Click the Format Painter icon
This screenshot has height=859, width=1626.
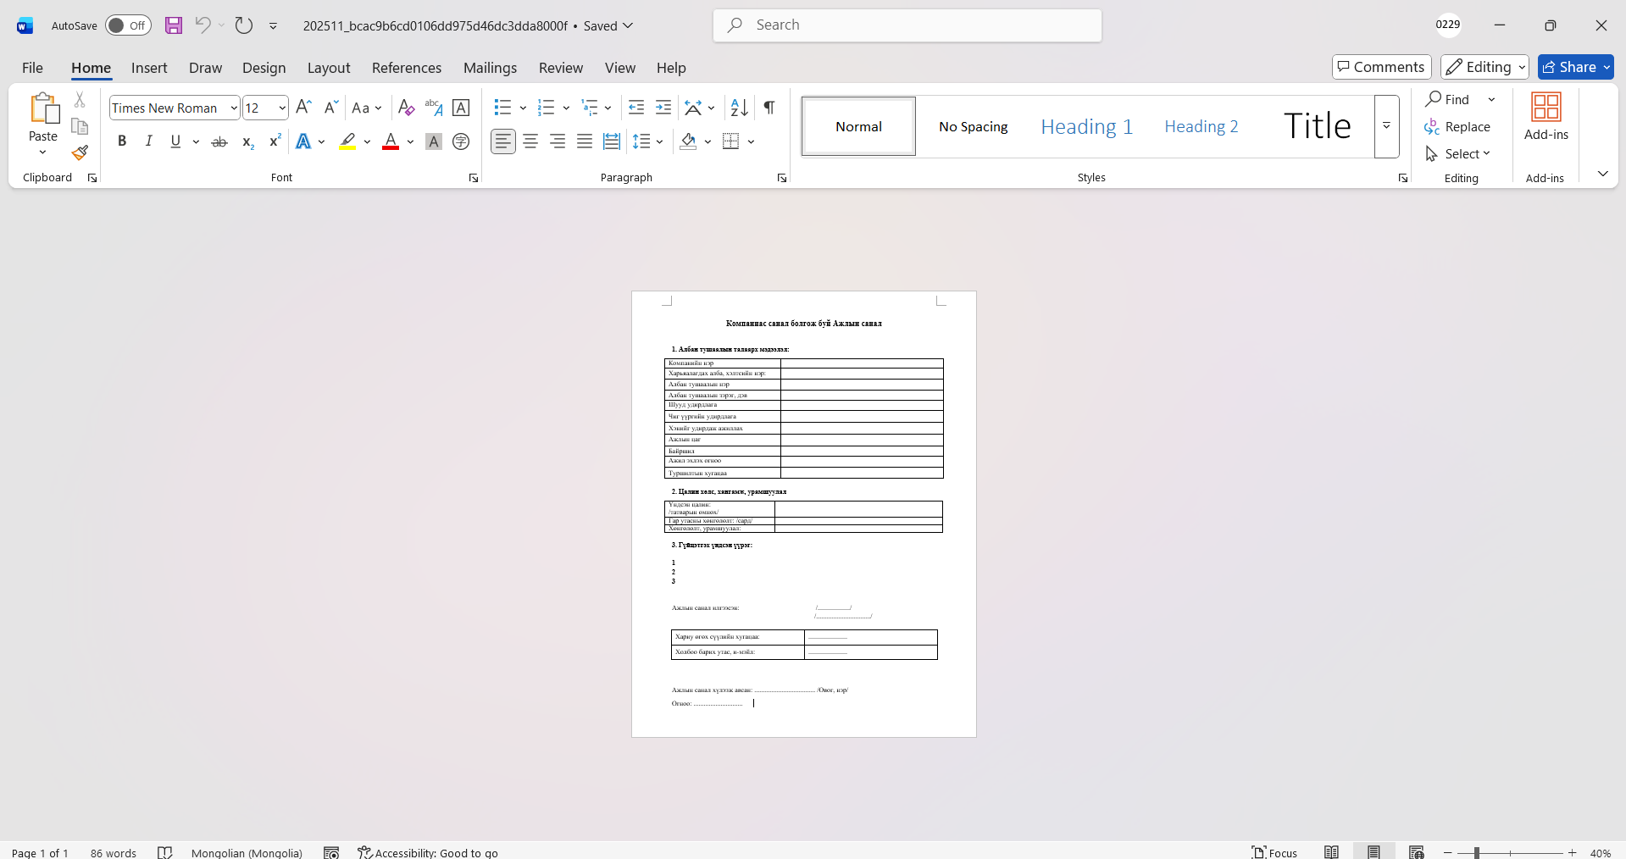click(80, 153)
